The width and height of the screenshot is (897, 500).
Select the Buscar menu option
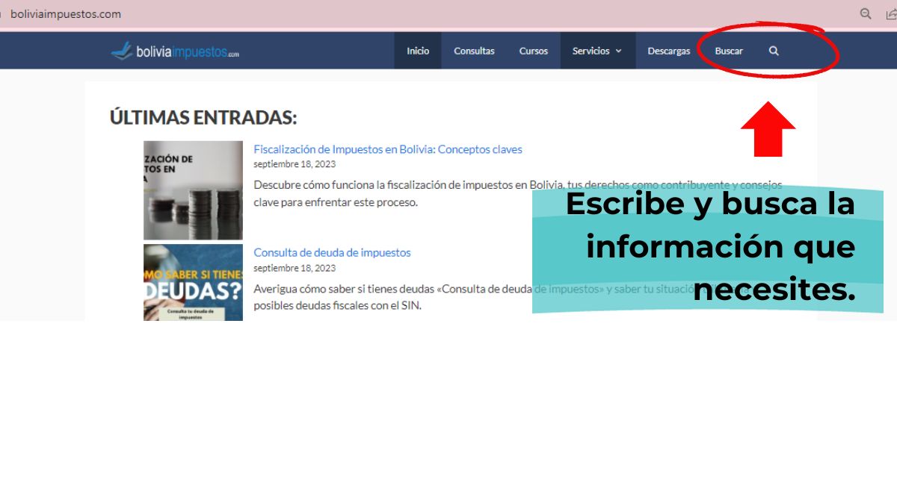click(x=728, y=51)
